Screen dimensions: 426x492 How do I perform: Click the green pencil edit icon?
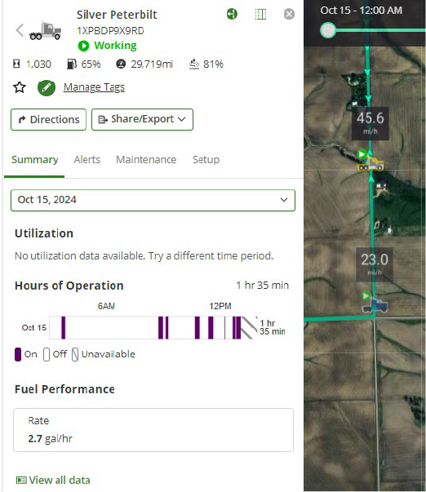47,88
